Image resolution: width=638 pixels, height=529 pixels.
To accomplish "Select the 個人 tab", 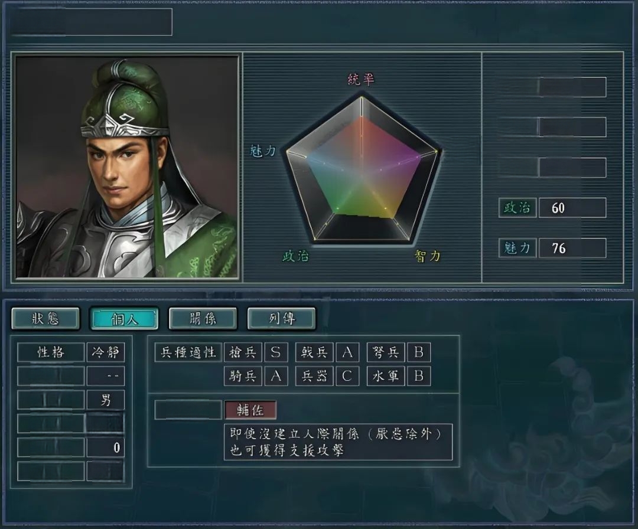I will [x=124, y=318].
